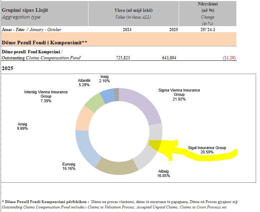Select the 2025 value cell 643,894
Screen dimensions: 260x212
point(169,58)
